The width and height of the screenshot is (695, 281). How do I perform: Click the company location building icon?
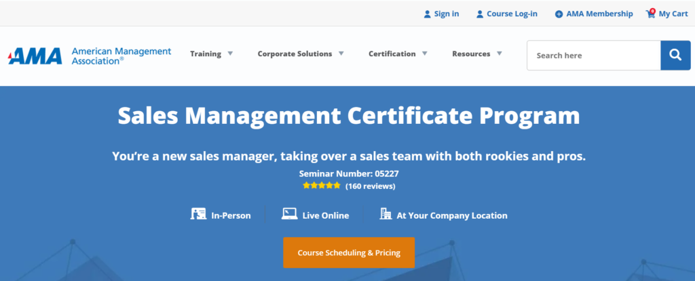pos(386,214)
